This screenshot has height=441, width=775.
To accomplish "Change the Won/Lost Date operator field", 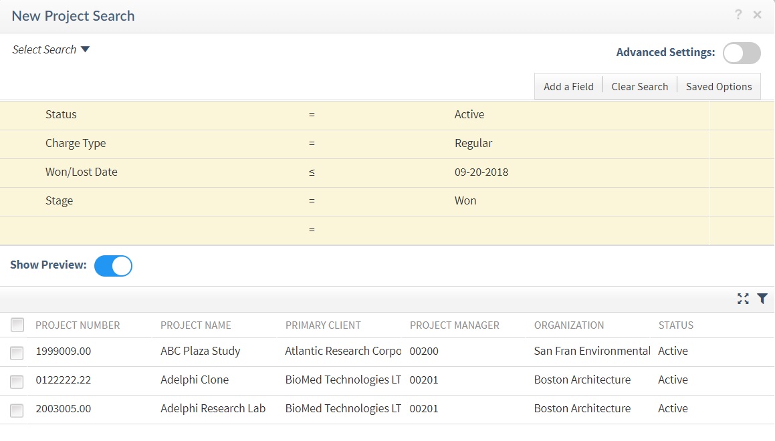I will coord(312,172).
